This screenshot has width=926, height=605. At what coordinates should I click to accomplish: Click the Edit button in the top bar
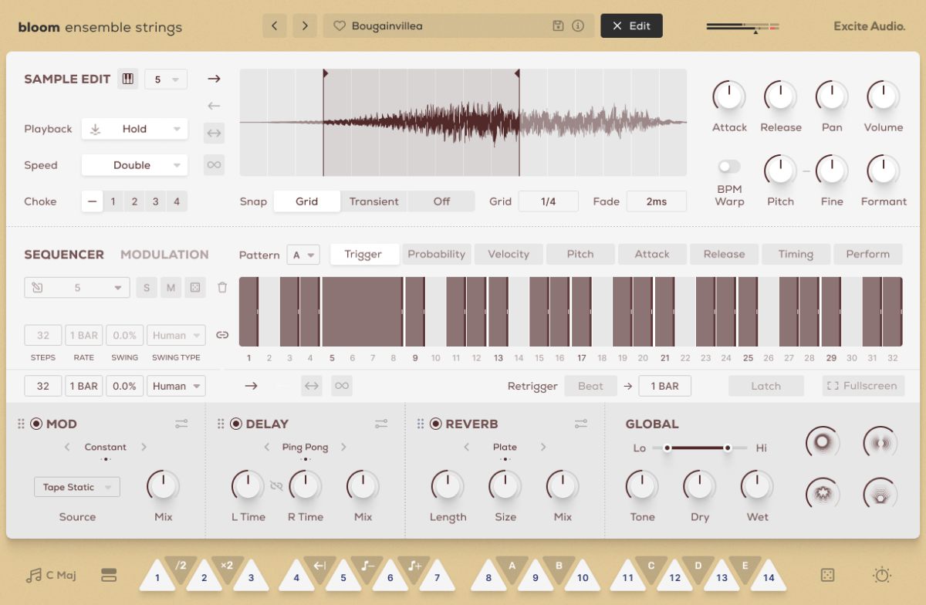click(x=631, y=25)
